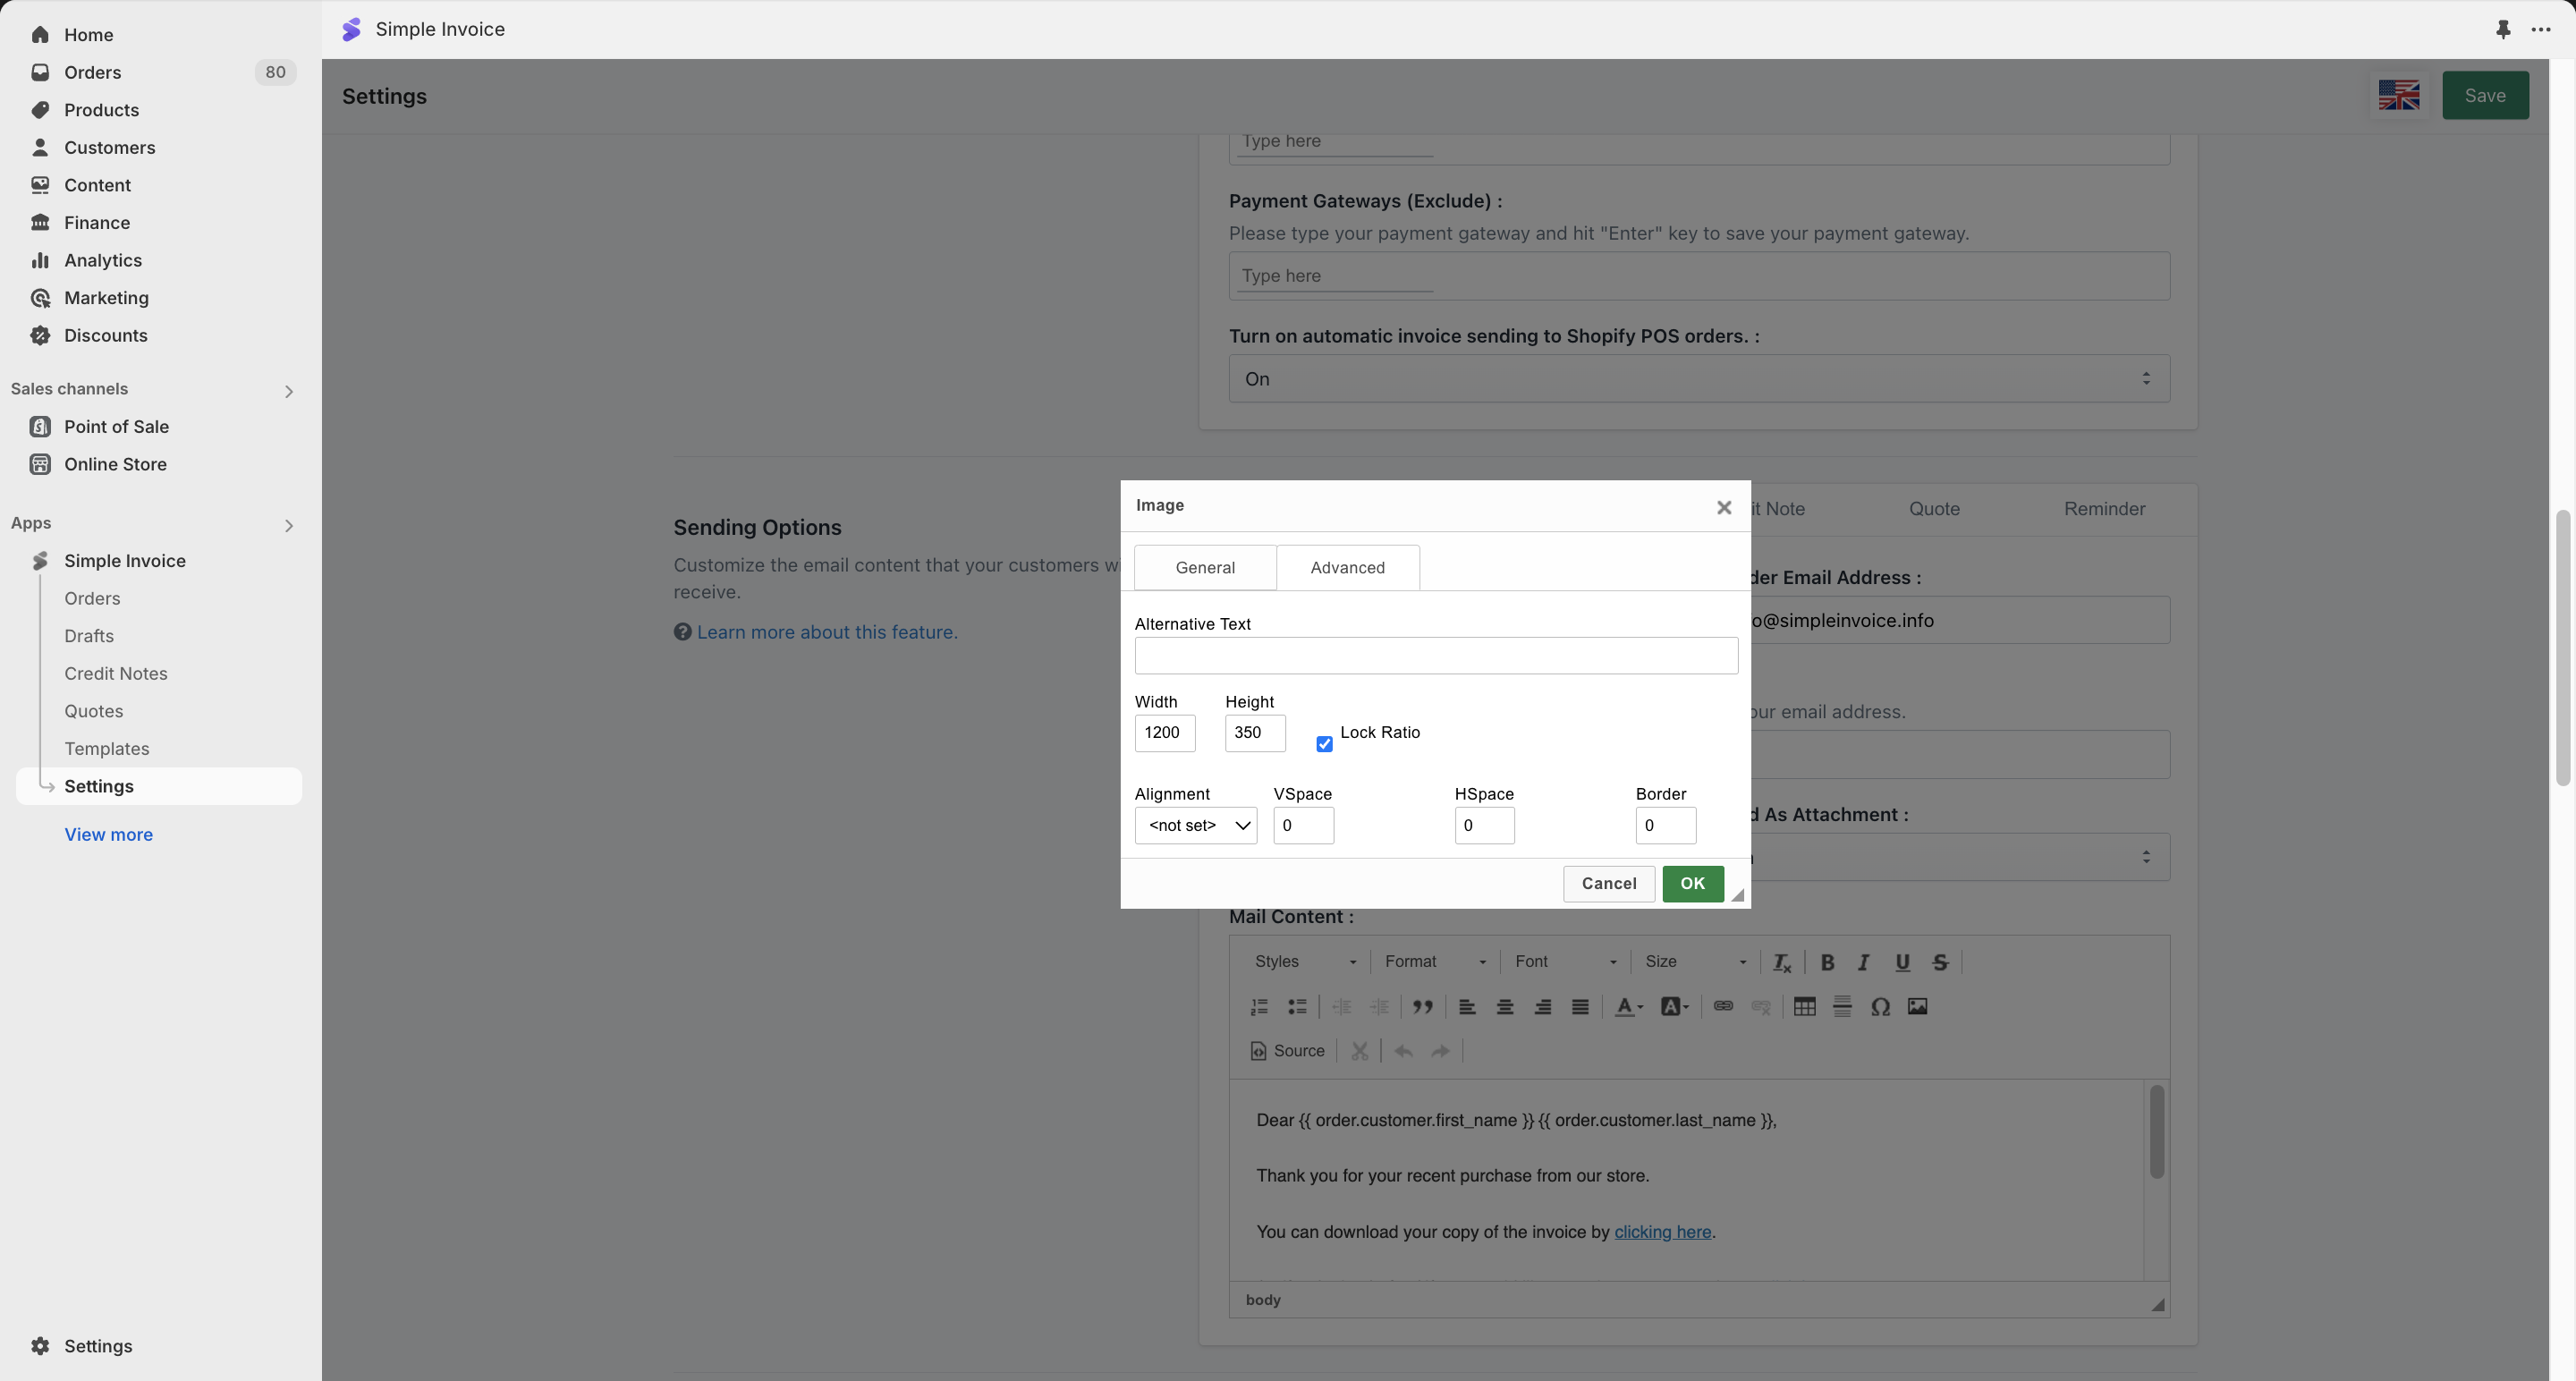Click the Alternative Text input field
This screenshot has height=1381, width=2576.
pyautogui.click(x=1435, y=656)
